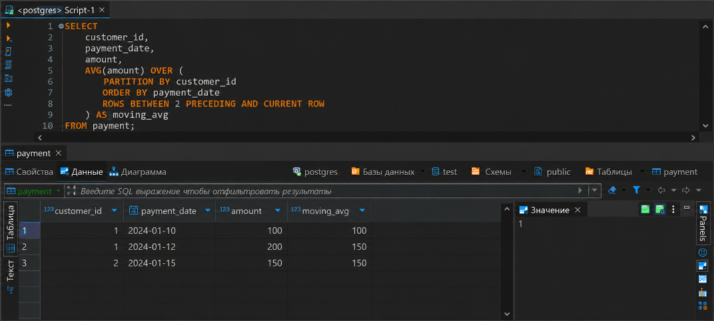
Task: Click the Базы данных breadcrumb
Action: pos(383,172)
